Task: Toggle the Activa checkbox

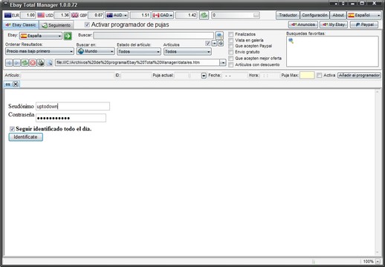Action: pos(320,75)
